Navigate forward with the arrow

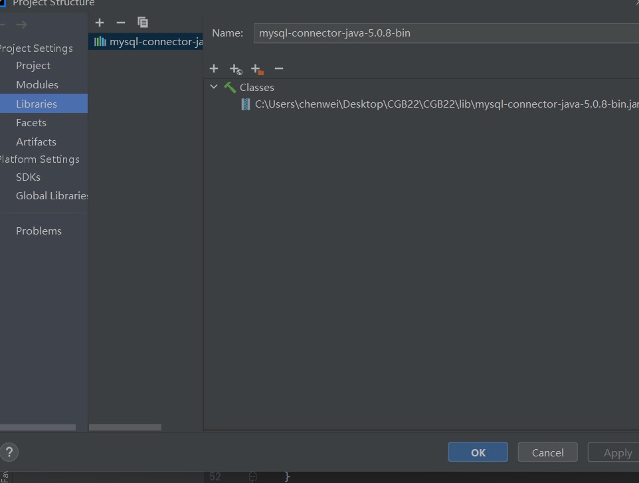22,25
